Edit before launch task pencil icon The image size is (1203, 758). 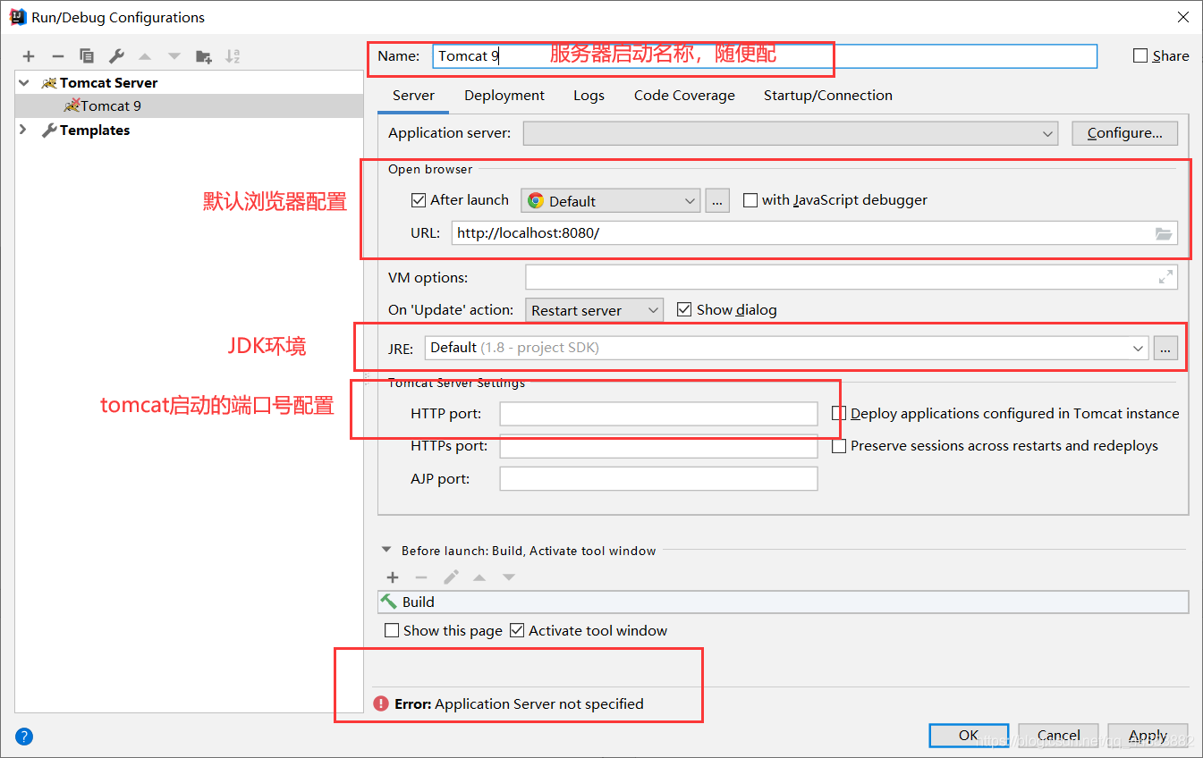point(451,577)
